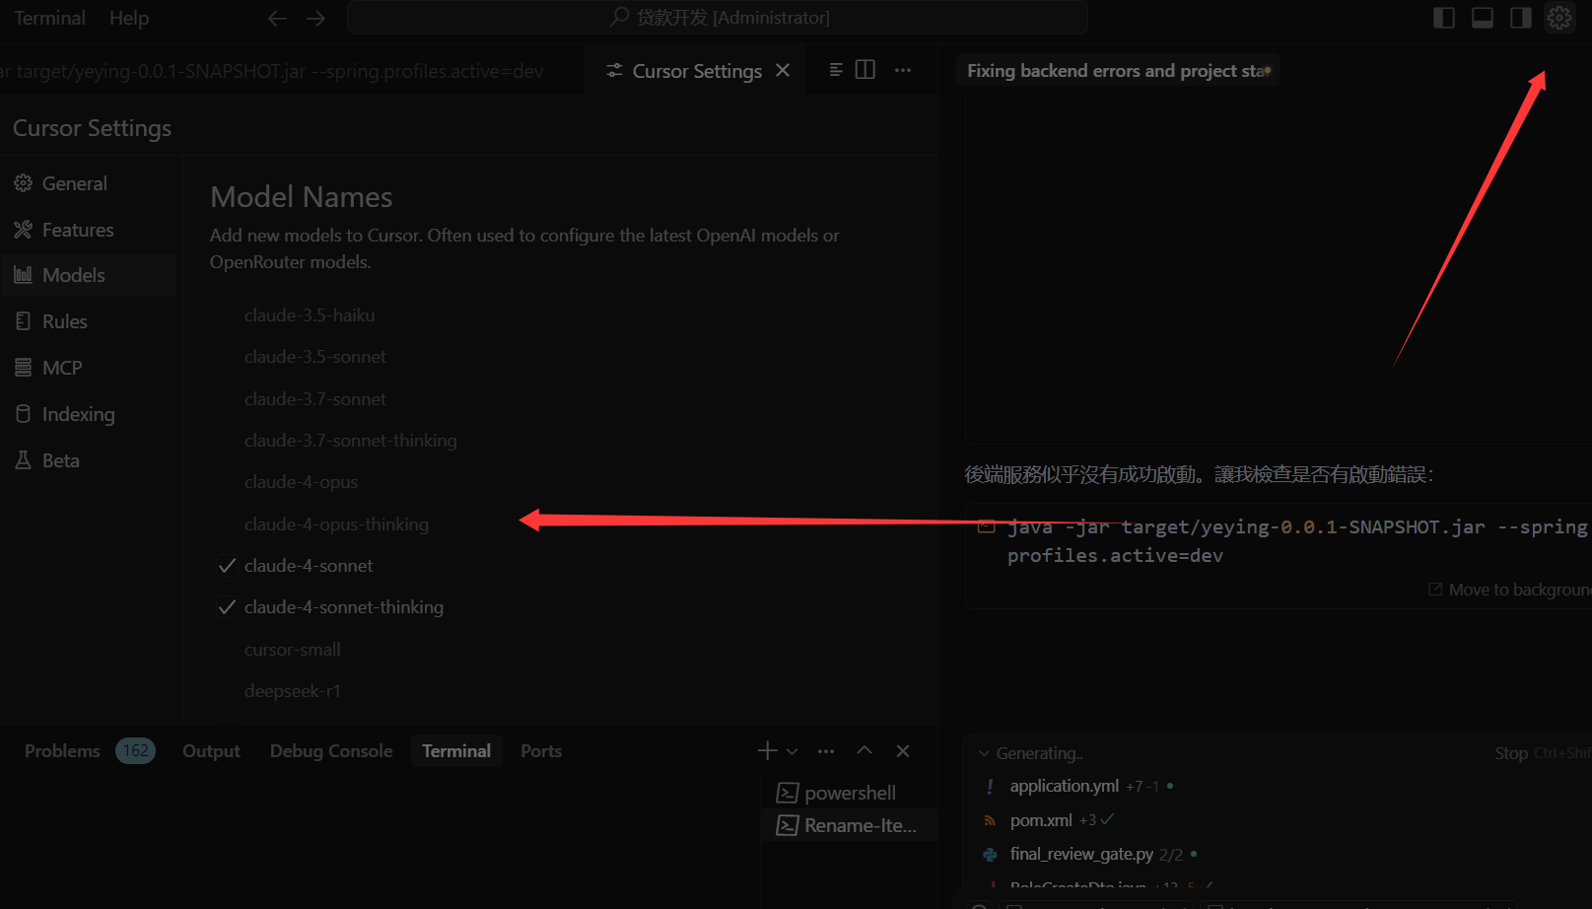Viewport: 1592px width, 909px height.
Task: Click the application.yml file icon
Action: (x=990, y=787)
